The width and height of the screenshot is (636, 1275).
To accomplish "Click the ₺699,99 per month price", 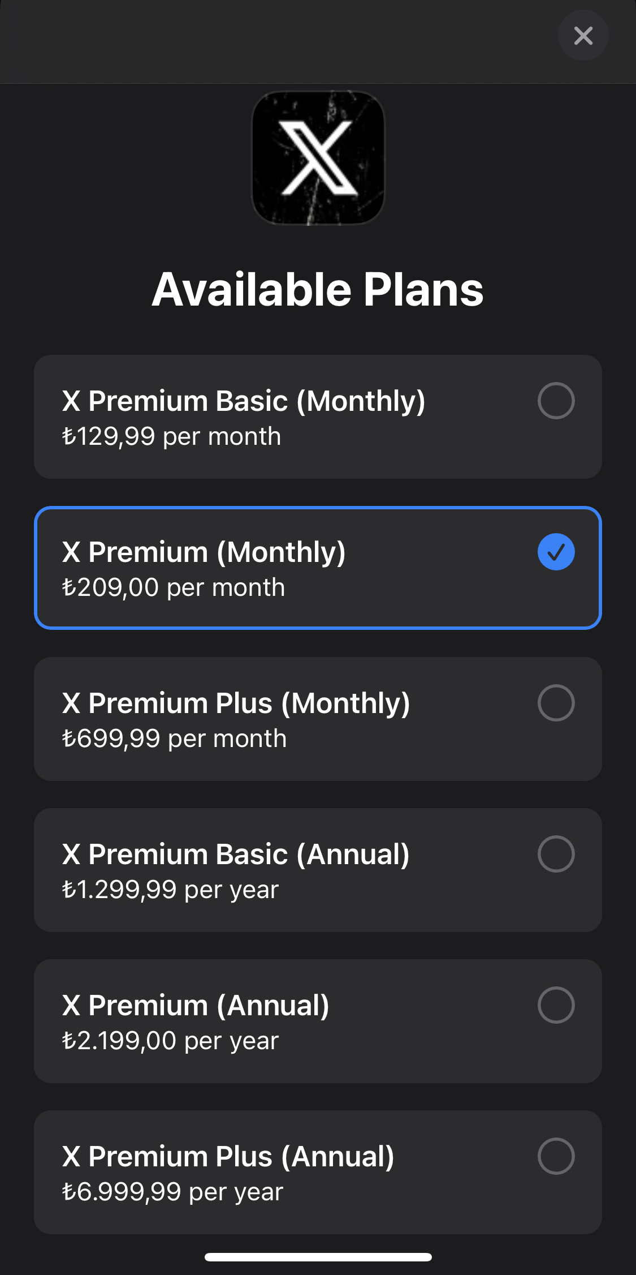I will [174, 739].
